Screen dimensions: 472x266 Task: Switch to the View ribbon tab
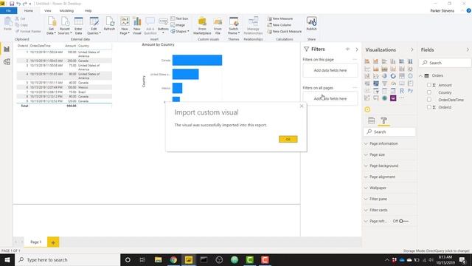(x=47, y=10)
